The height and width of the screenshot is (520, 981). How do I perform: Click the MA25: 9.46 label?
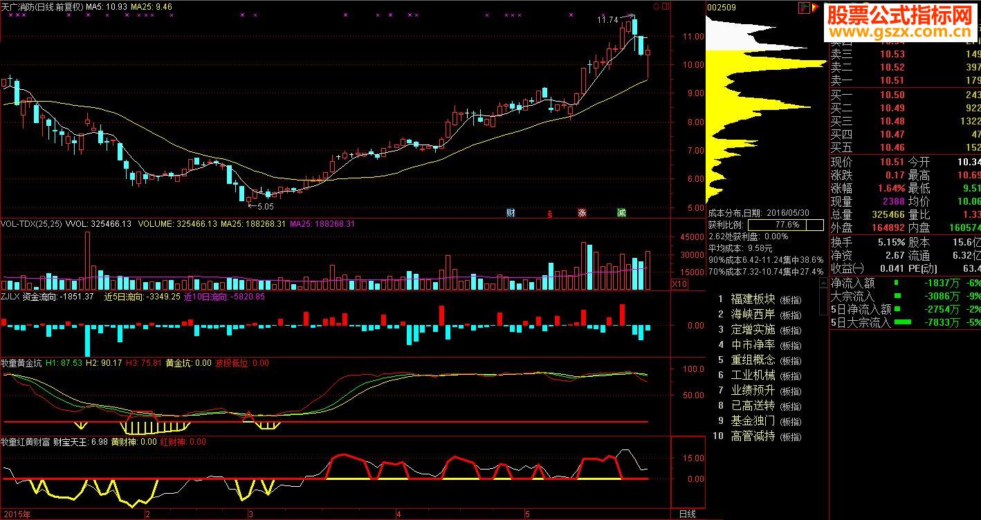(152, 6)
